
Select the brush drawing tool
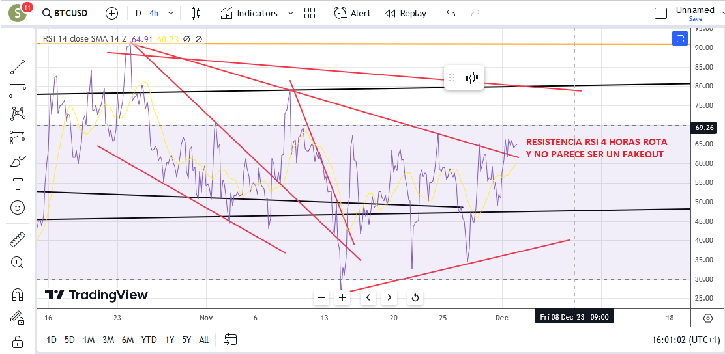(x=18, y=161)
